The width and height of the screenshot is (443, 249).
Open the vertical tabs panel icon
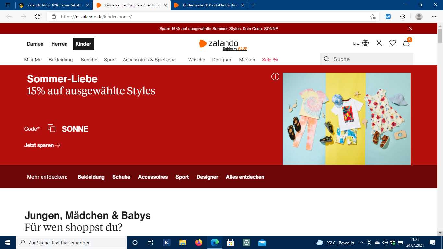[8, 5]
